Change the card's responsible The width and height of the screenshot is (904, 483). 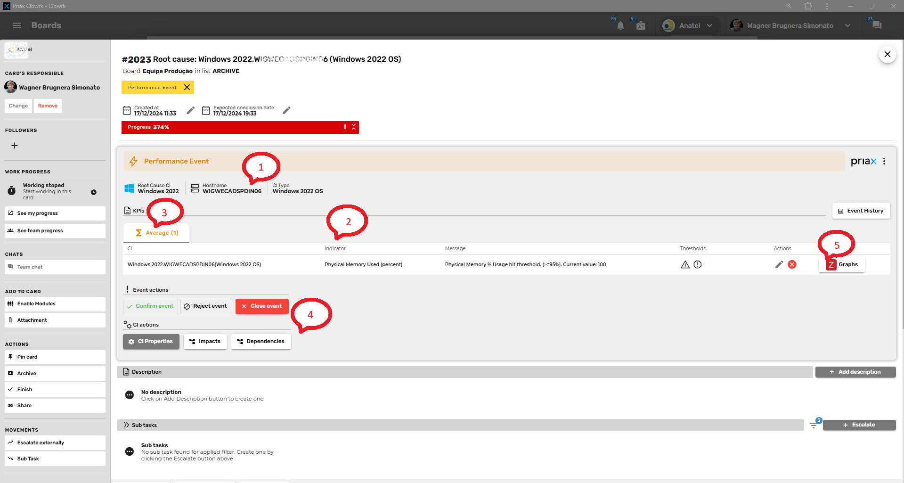(18, 106)
